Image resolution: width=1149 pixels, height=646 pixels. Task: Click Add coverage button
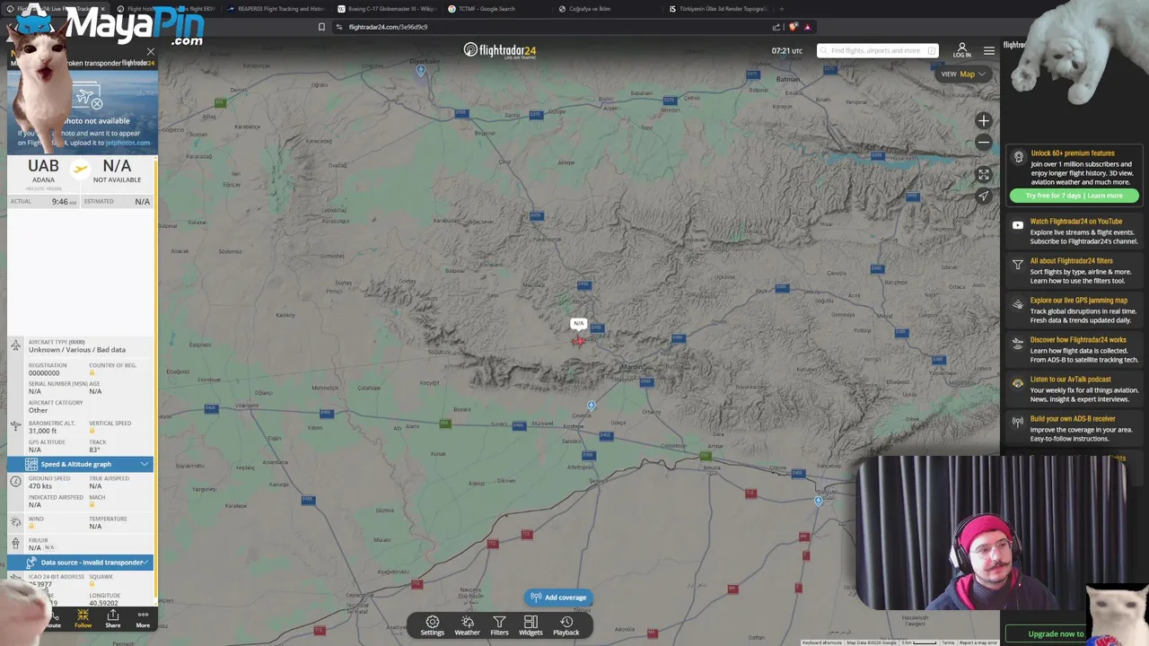[558, 598]
